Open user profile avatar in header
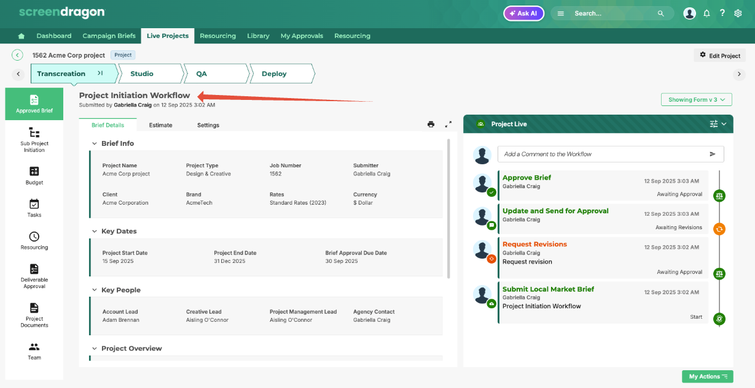Viewport: 755px width, 388px height. coord(689,13)
